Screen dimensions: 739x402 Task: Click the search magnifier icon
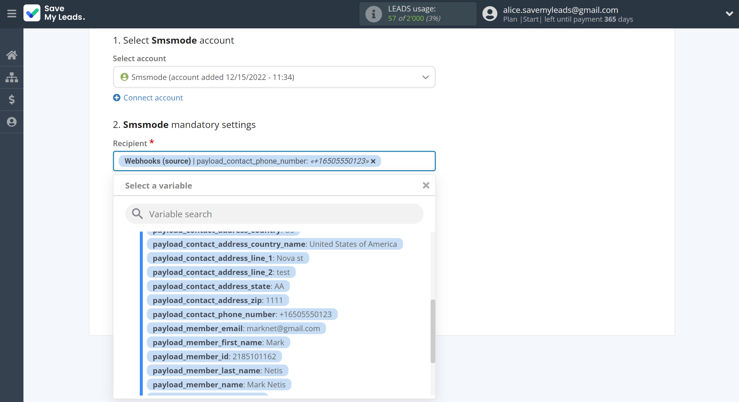point(137,214)
